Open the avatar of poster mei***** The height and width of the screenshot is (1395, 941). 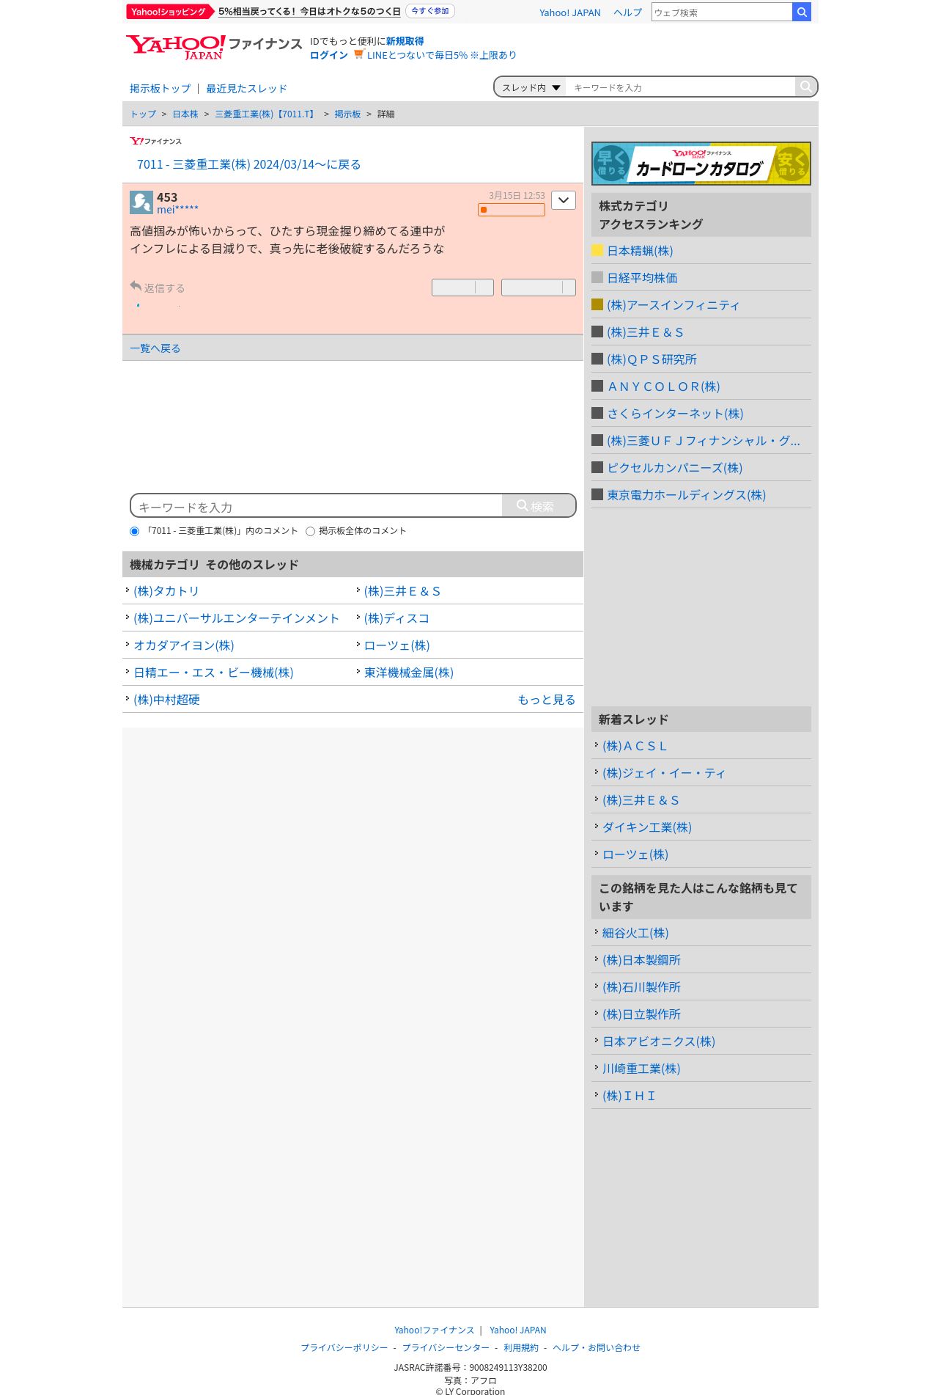141,202
